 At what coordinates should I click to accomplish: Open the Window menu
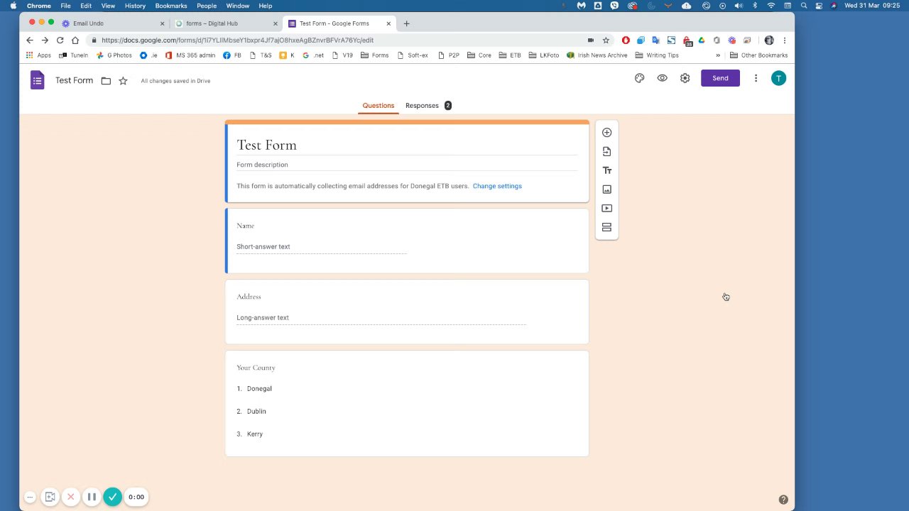[x=238, y=6]
